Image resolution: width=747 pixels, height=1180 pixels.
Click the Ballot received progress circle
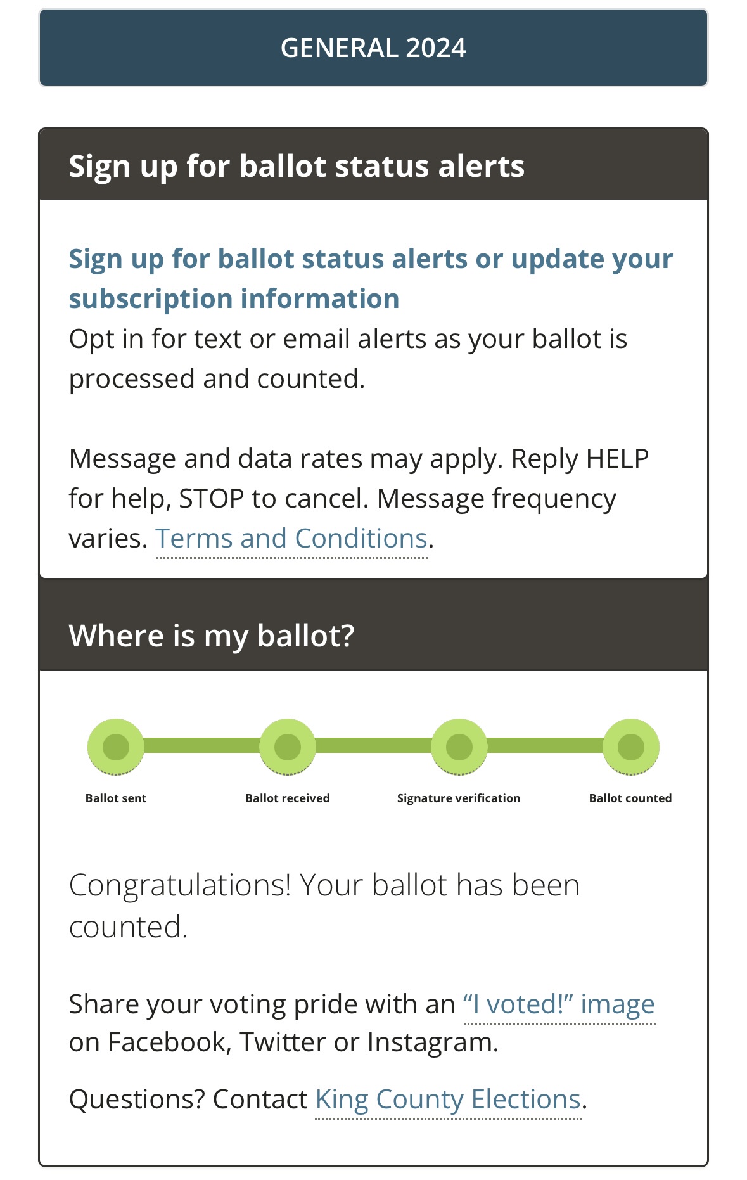click(x=288, y=747)
